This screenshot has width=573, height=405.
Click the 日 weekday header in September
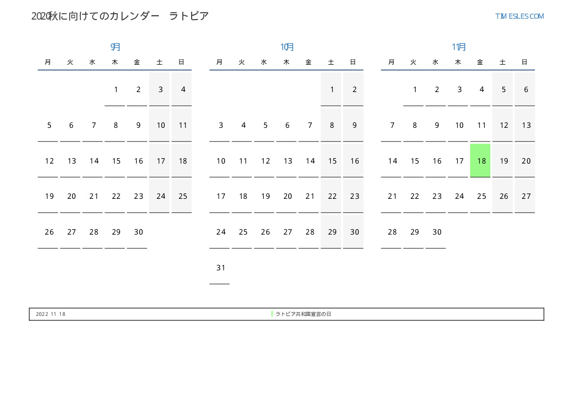tap(182, 62)
